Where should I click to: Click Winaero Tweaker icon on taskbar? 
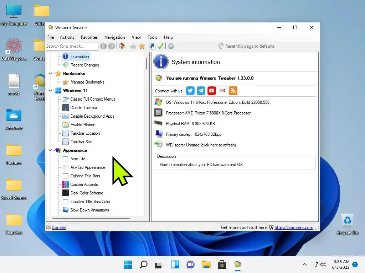pos(237,264)
